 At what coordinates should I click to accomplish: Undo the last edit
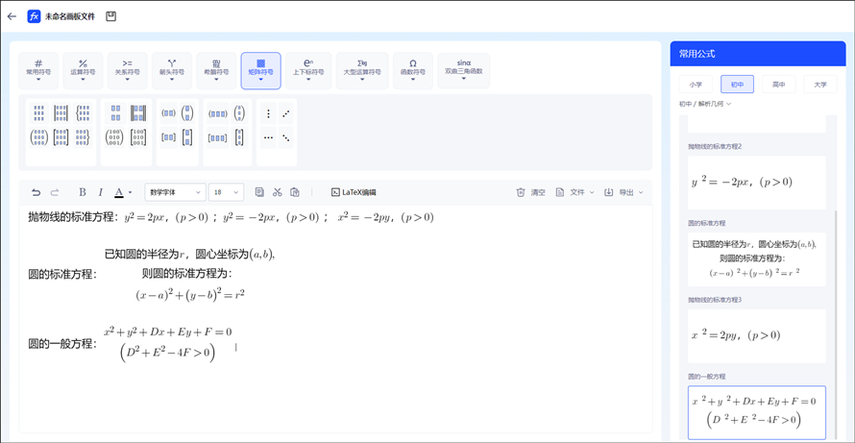coord(36,192)
